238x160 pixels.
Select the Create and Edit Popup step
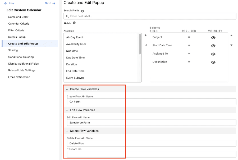(30, 44)
